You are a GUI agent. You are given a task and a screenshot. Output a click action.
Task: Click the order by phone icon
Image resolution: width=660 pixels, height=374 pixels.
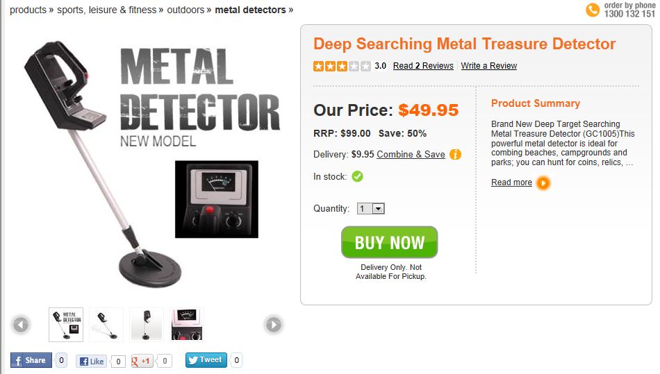pyautogui.click(x=593, y=10)
